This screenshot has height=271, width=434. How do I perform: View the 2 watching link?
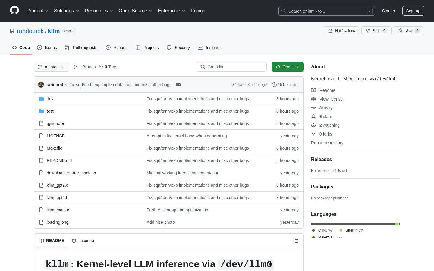(x=325, y=125)
